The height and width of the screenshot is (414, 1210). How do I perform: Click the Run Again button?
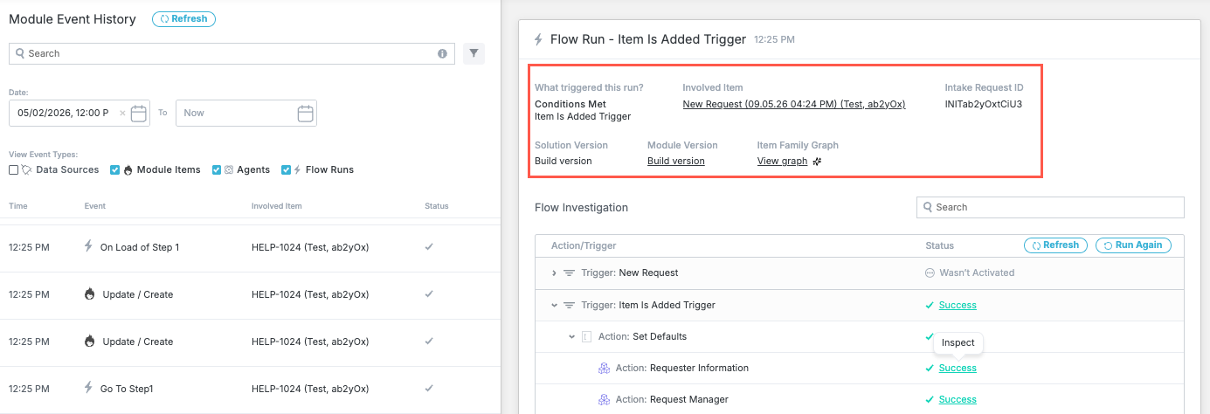[1133, 245]
